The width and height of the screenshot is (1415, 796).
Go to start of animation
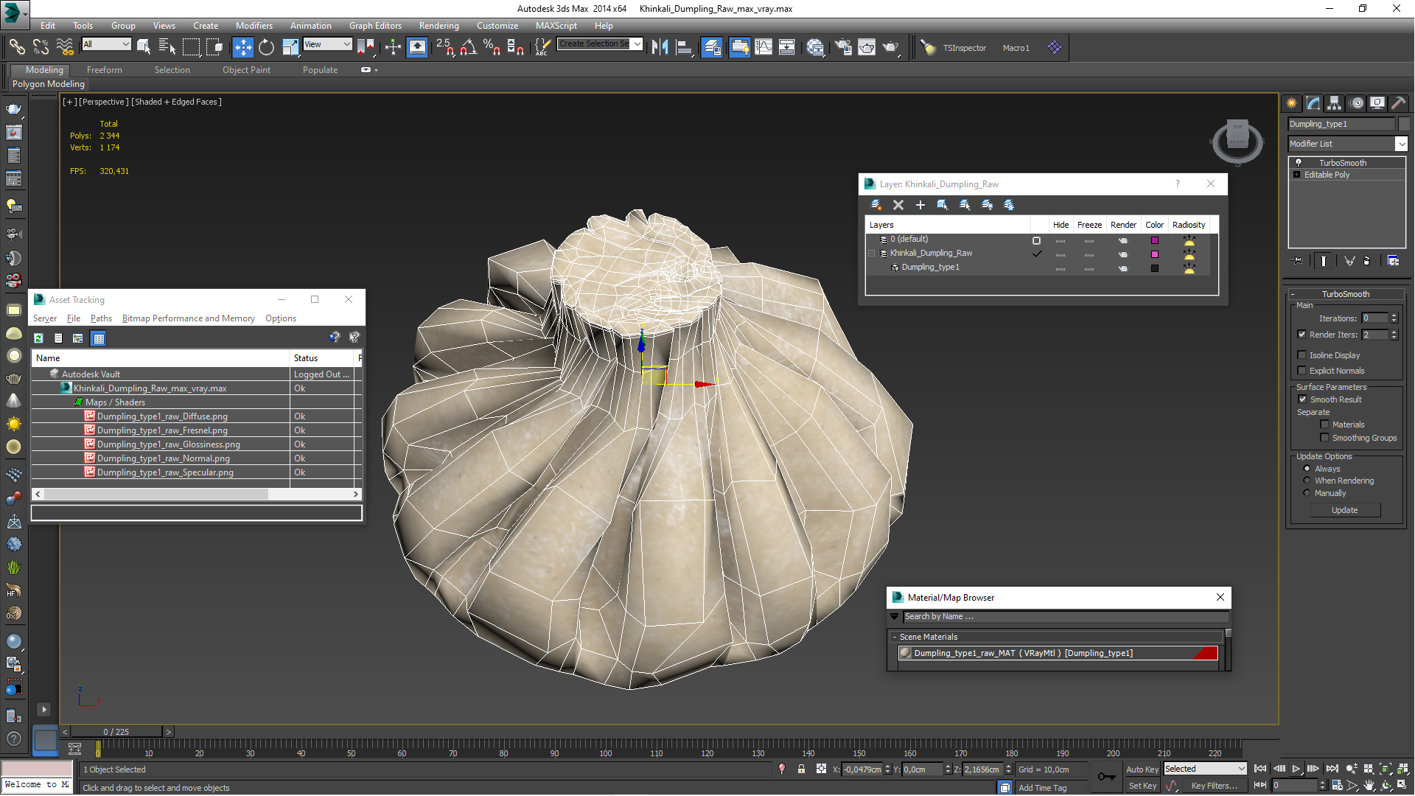(x=1260, y=769)
